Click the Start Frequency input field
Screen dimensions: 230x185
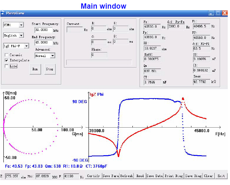(x=43, y=29)
